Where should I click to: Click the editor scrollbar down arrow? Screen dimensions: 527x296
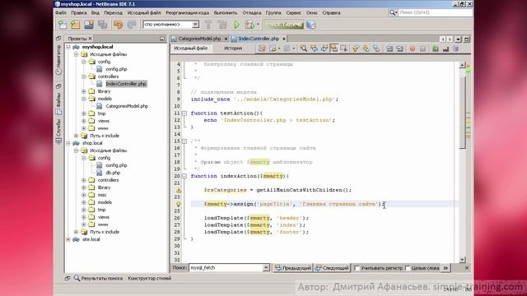(x=463, y=260)
